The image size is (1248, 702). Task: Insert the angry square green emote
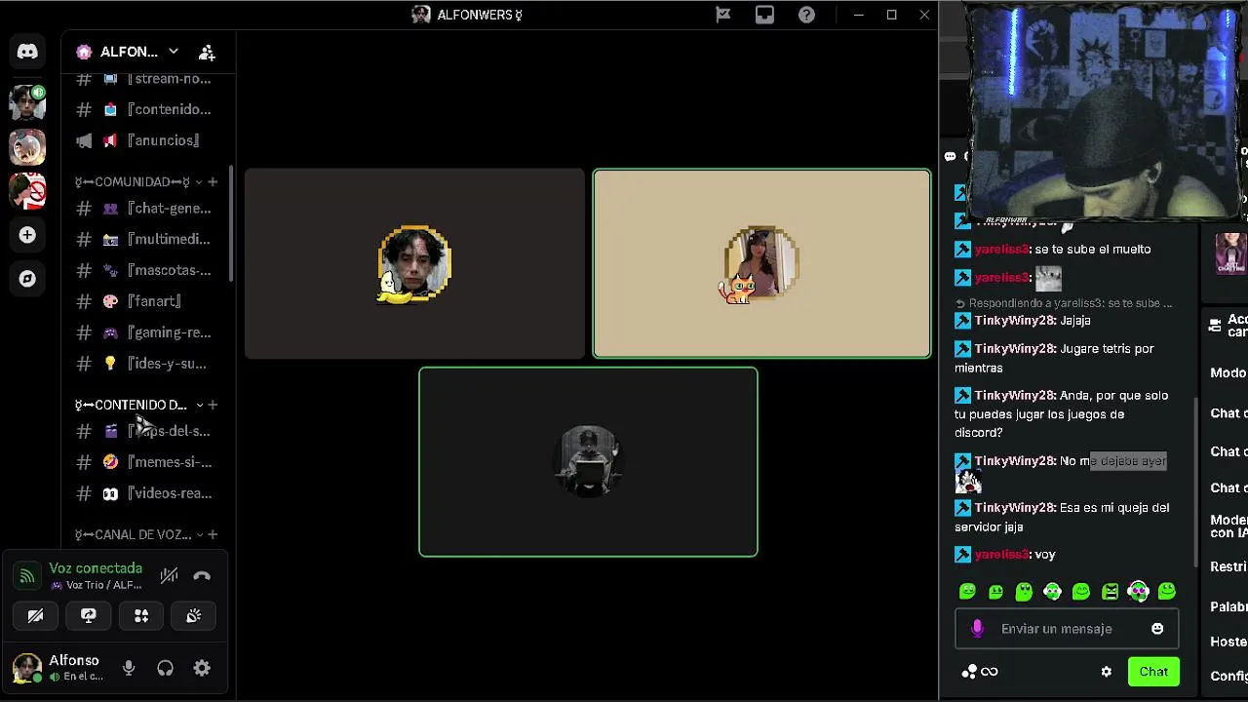pos(1110,591)
